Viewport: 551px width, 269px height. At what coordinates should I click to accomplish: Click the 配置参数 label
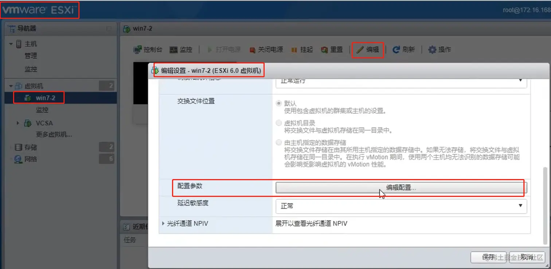(x=189, y=186)
